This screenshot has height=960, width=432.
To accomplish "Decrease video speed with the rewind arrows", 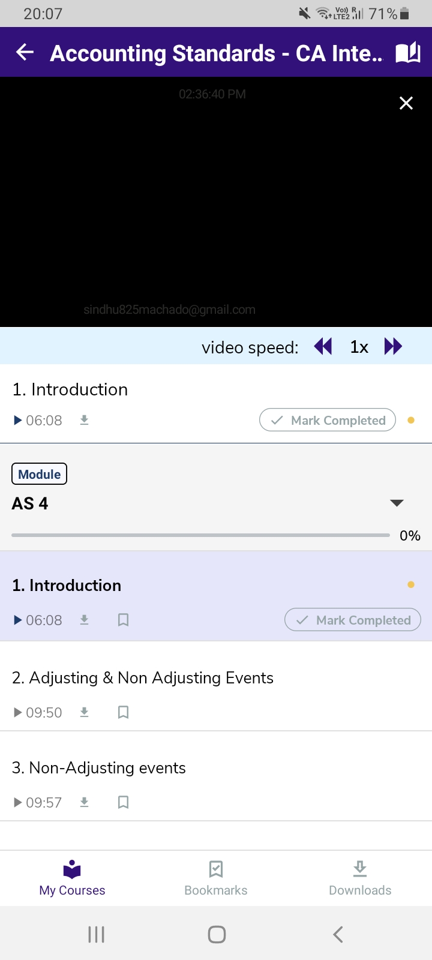I will tap(323, 347).
